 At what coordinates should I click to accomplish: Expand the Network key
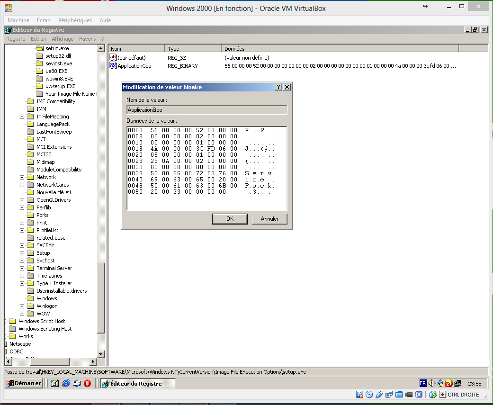[x=22, y=177]
